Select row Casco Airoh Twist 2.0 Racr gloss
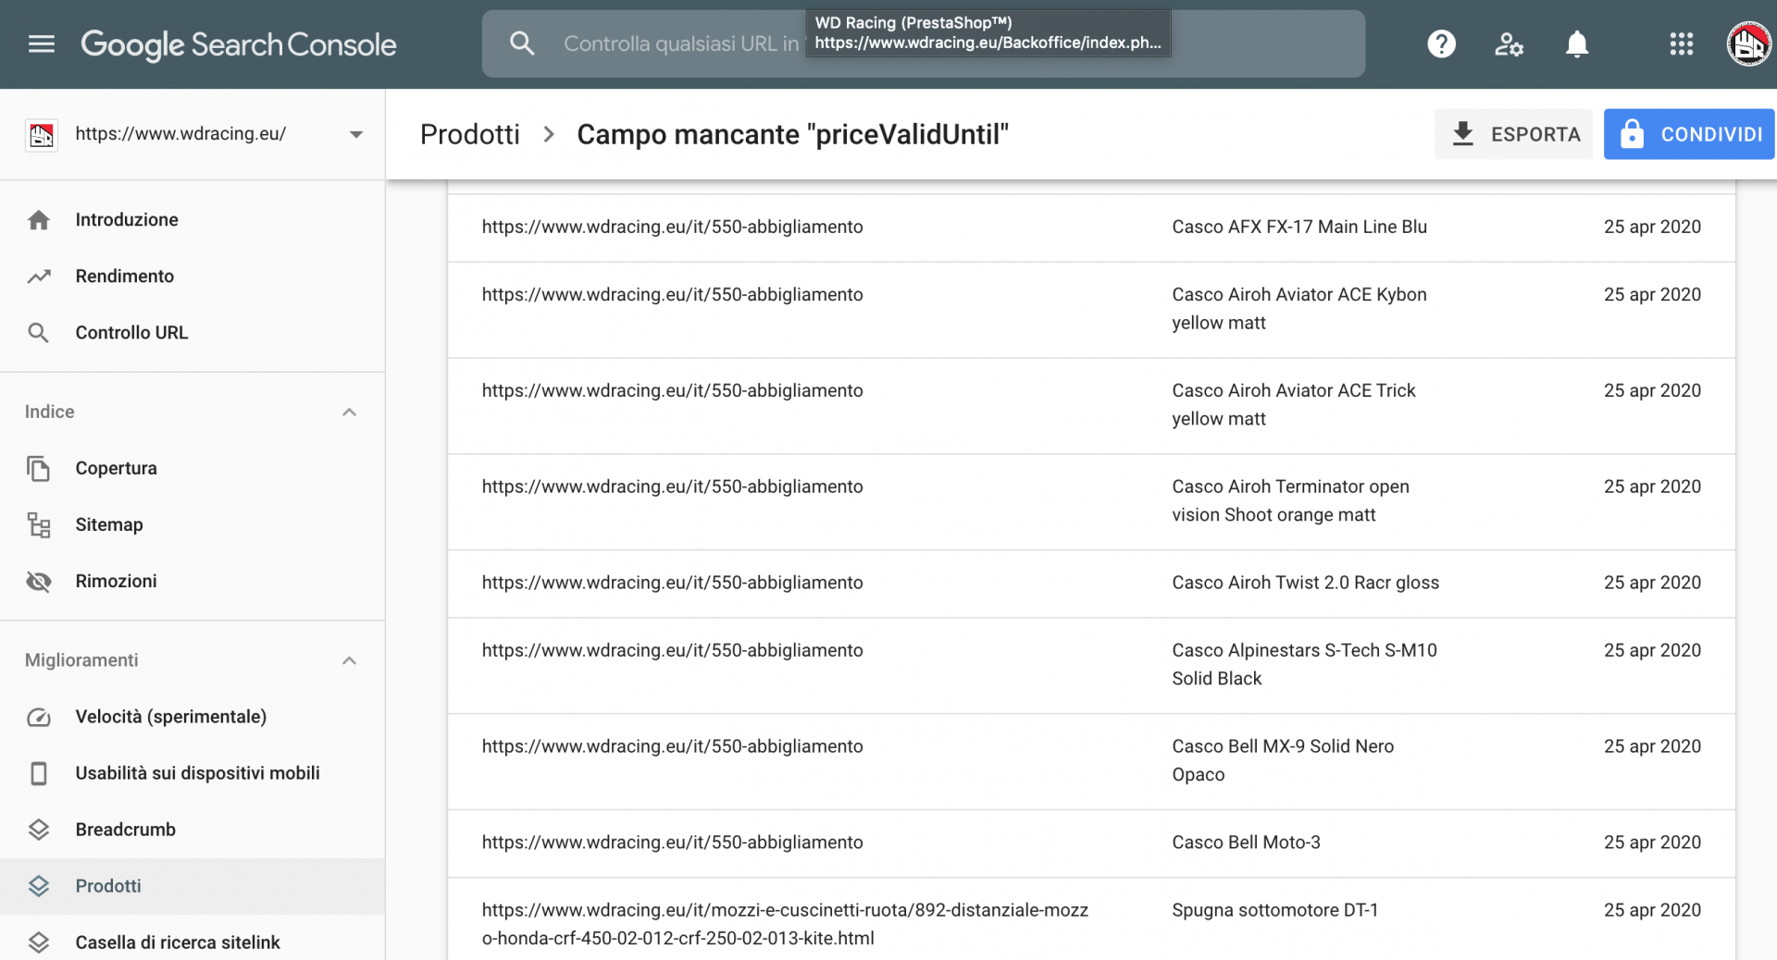The width and height of the screenshot is (1777, 960). point(1091,584)
